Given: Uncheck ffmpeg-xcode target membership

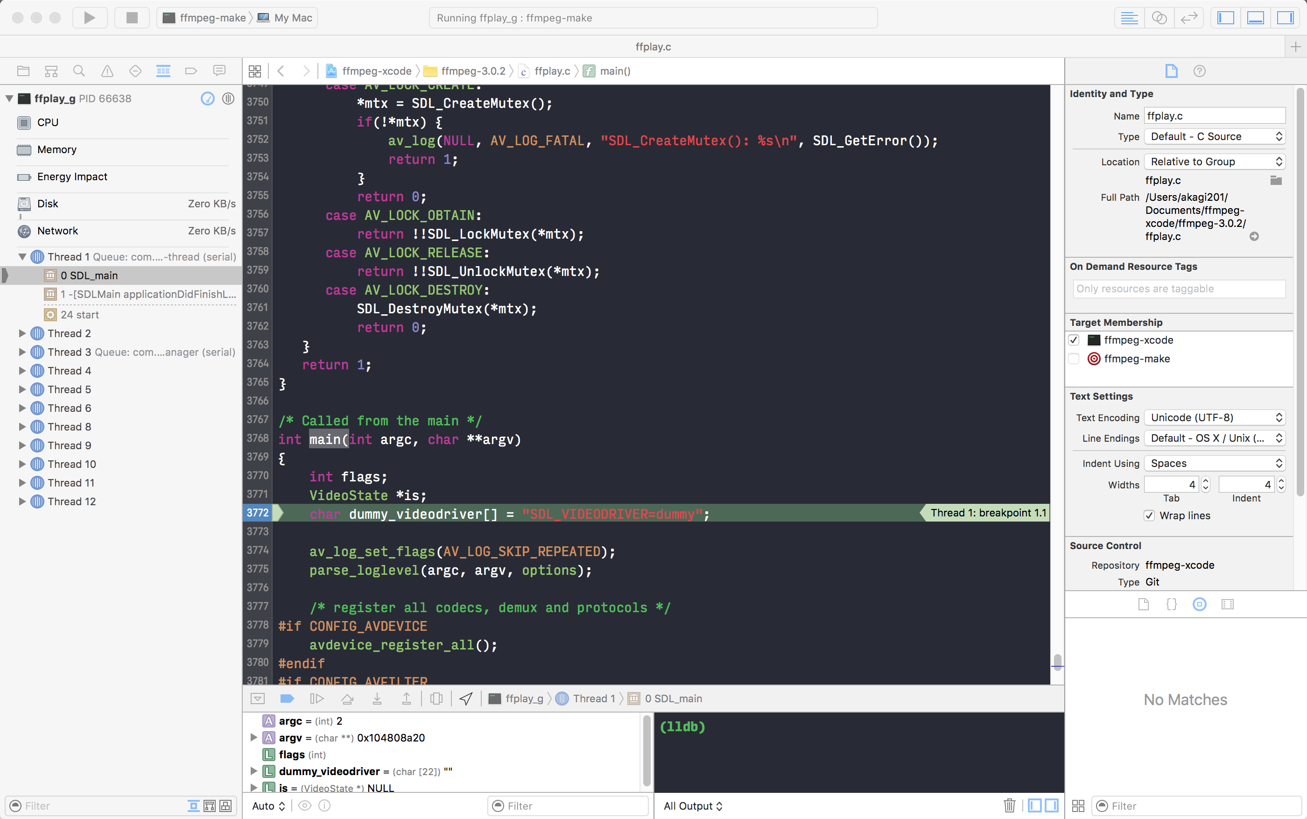Looking at the screenshot, I should (1074, 340).
